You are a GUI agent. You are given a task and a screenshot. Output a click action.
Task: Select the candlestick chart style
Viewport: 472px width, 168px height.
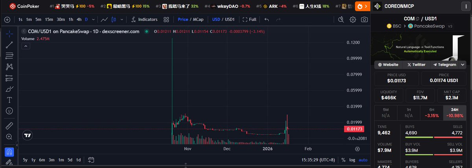[x=114, y=20]
